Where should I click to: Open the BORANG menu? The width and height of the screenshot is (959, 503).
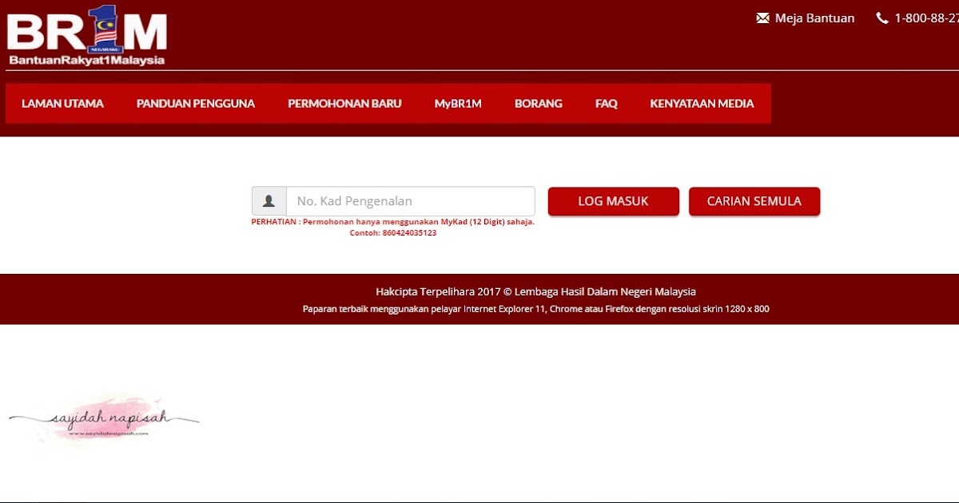tap(539, 104)
